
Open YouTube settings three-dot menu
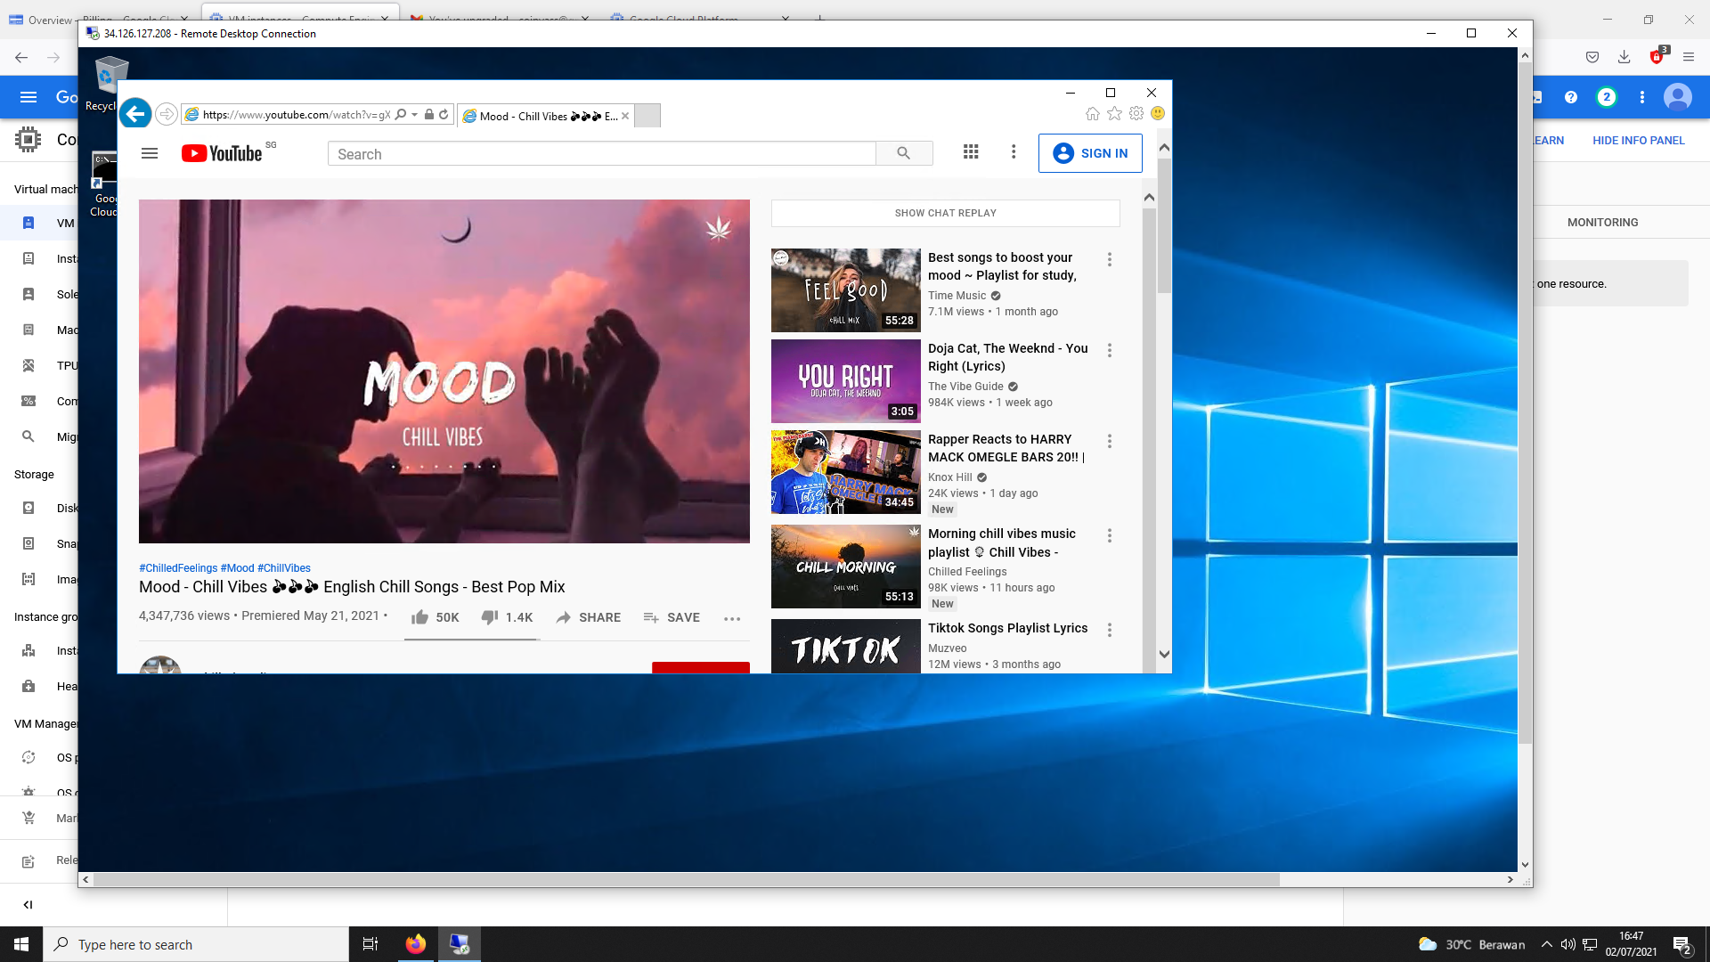[x=1014, y=152]
